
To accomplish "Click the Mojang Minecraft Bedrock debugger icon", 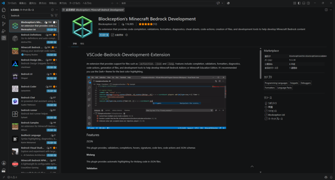I will click(15, 51).
